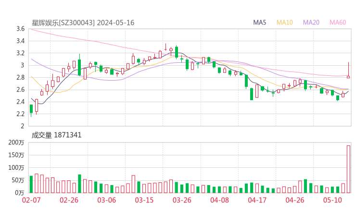Click the MA20 legend label
356x211 pixels.
click(x=311, y=23)
